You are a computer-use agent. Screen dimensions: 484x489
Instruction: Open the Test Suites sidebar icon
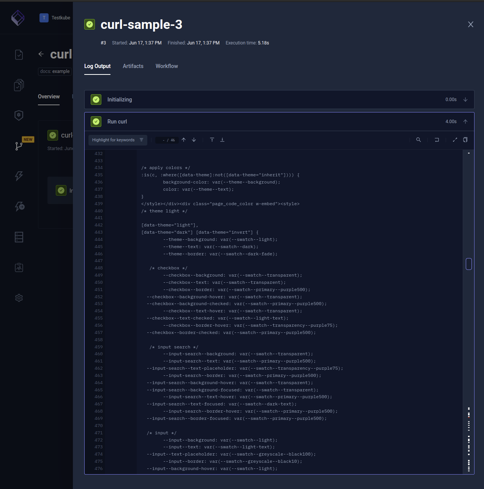19,85
